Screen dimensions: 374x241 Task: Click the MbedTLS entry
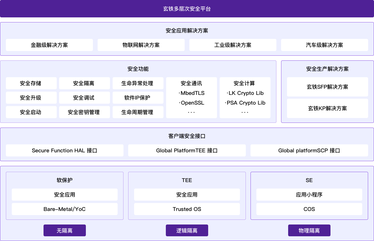pyautogui.click(x=191, y=93)
